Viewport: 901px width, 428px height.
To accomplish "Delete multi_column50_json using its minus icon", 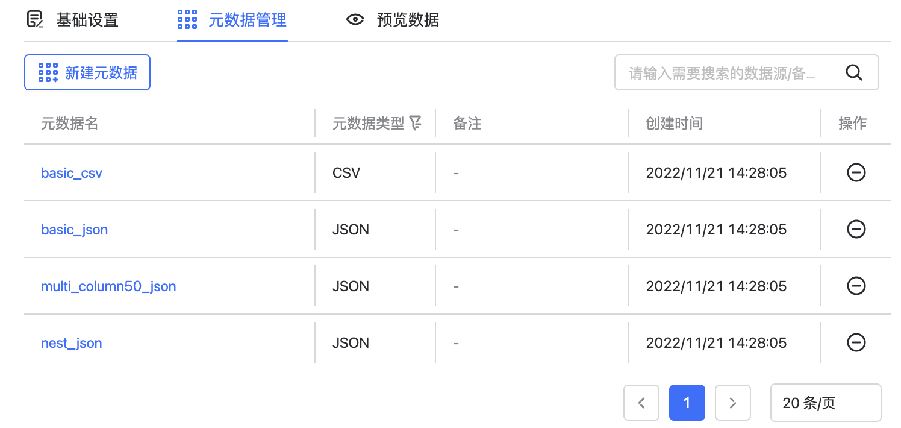I will coord(856,286).
